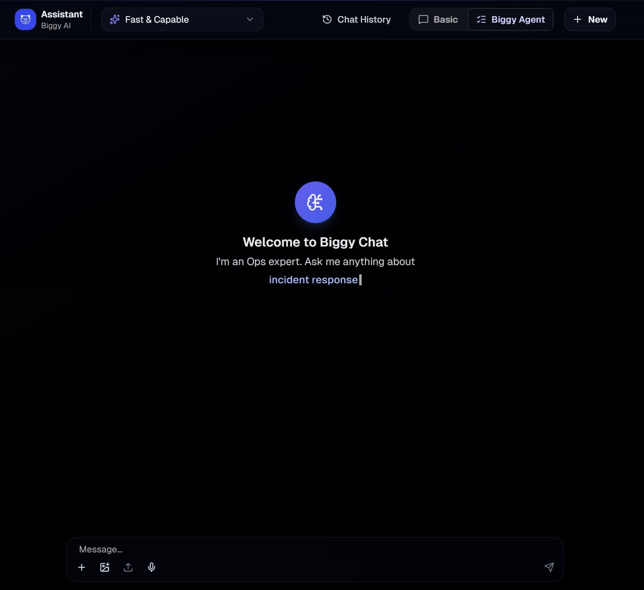Click the 'Assistant' title text

tap(62, 14)
